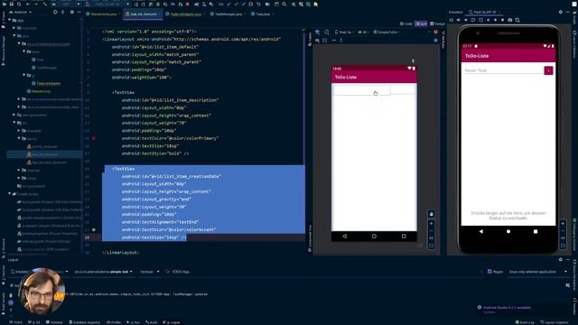Open the Android project view dropdown

pos(22,12)
